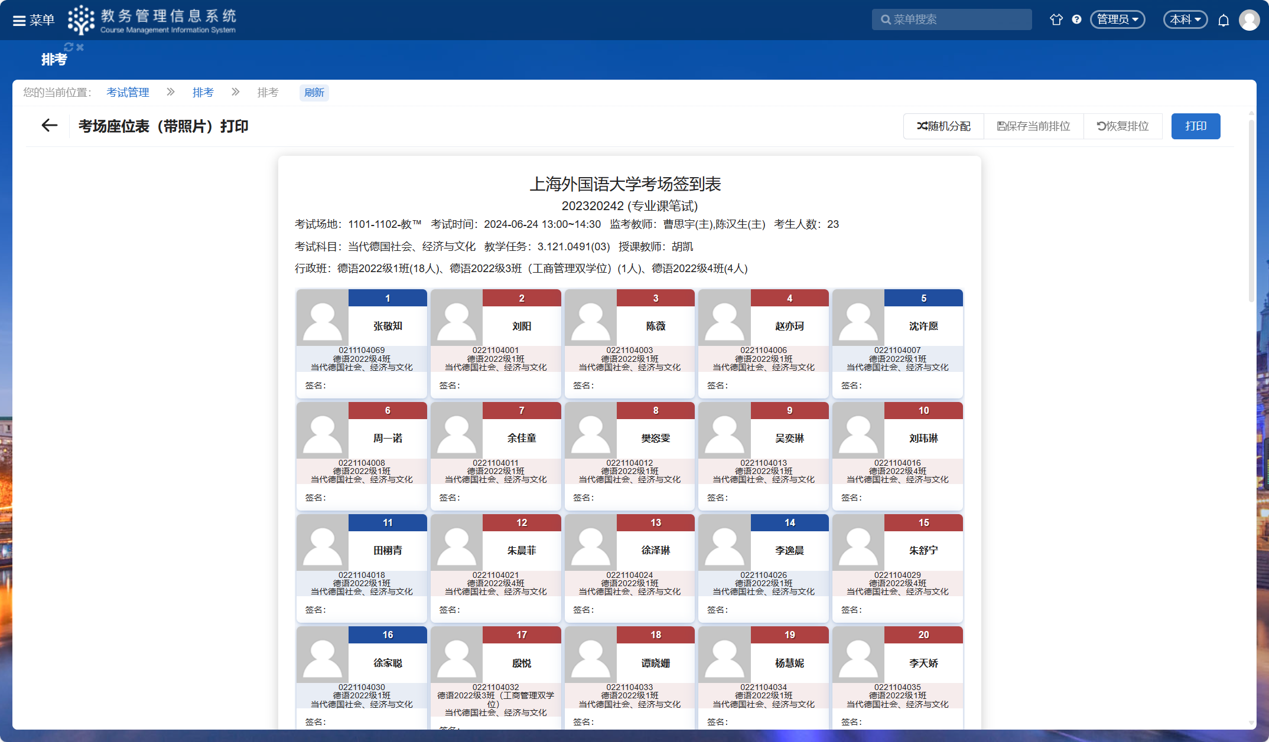Expand the 本科 dropdown

[x=1185, y=19]
